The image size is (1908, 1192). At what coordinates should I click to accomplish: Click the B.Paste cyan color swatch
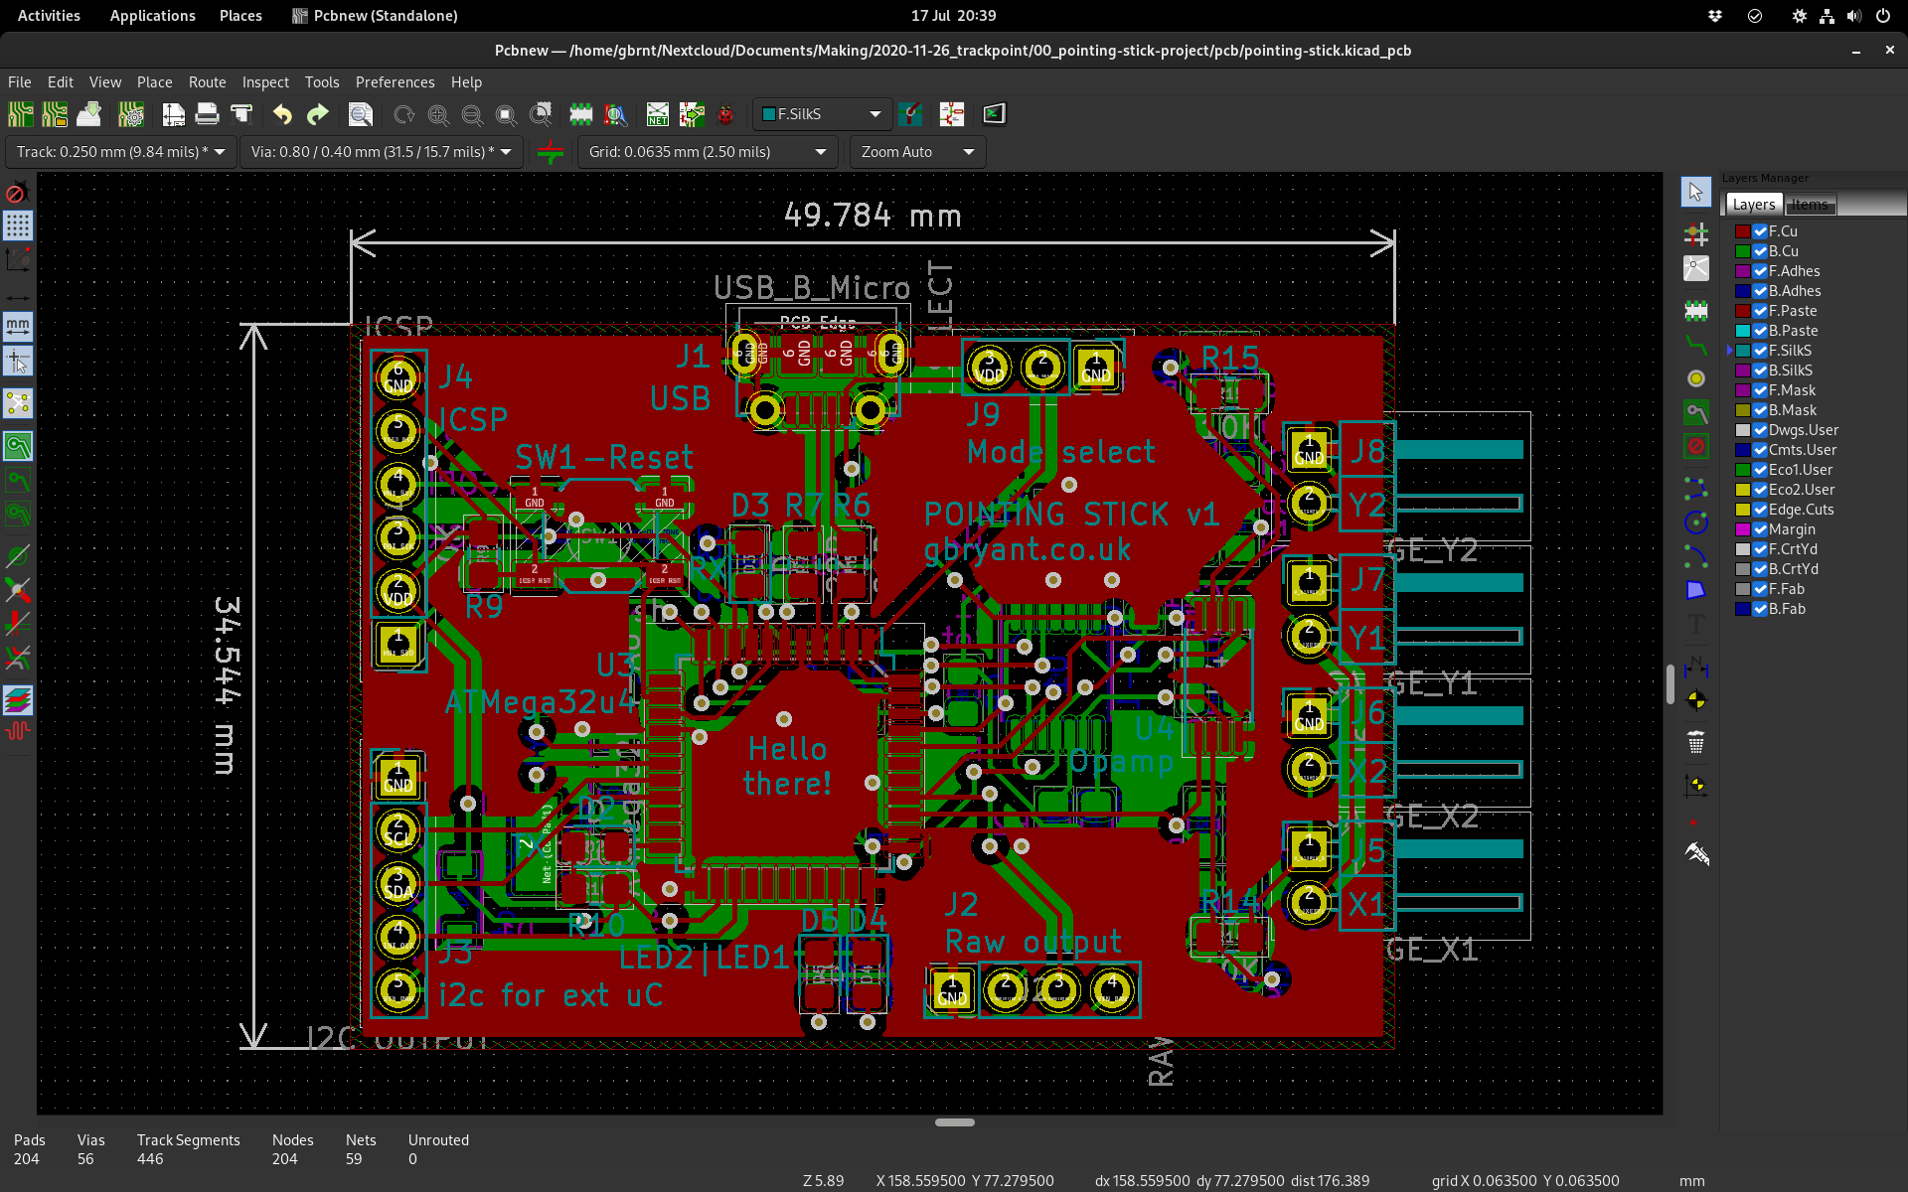[x=1743, y=331]
